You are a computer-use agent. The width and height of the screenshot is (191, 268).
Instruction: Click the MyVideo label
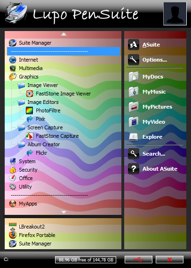click(x=154, y=122)
